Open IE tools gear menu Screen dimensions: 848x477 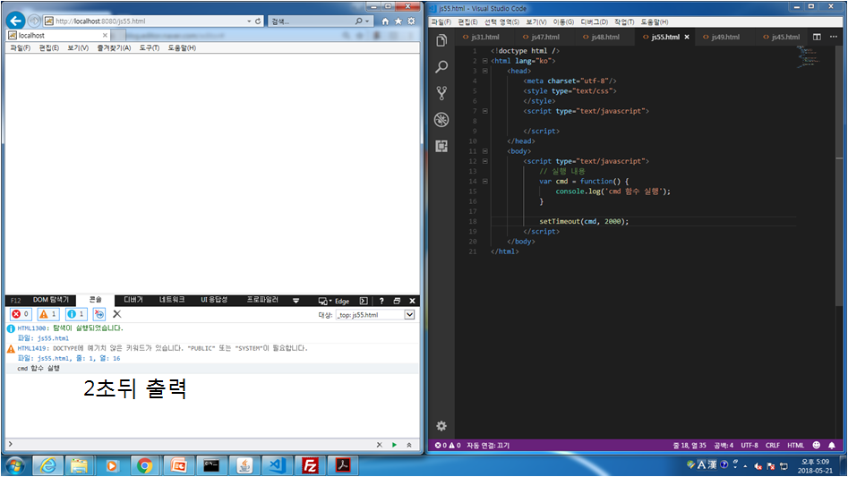click(x=412, y=21)
